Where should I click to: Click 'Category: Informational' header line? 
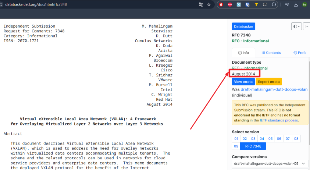[x=31, y=36]
